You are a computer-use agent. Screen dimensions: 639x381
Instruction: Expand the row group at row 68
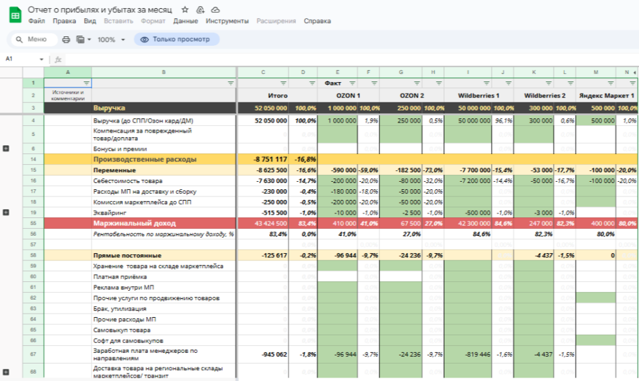[x=6, y=372]
